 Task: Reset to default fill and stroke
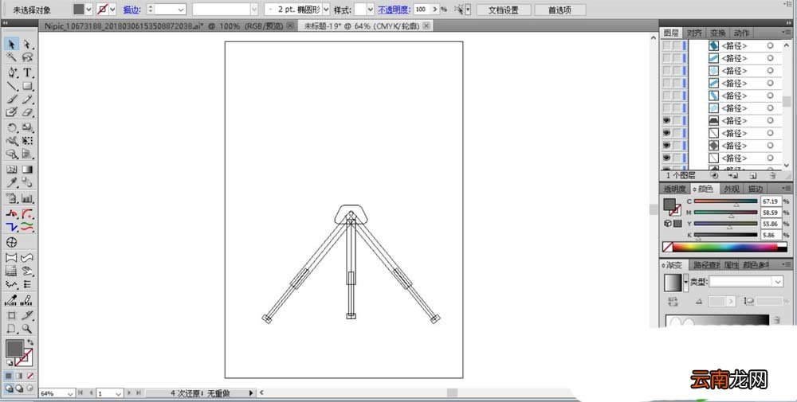[x=9, y=363]
